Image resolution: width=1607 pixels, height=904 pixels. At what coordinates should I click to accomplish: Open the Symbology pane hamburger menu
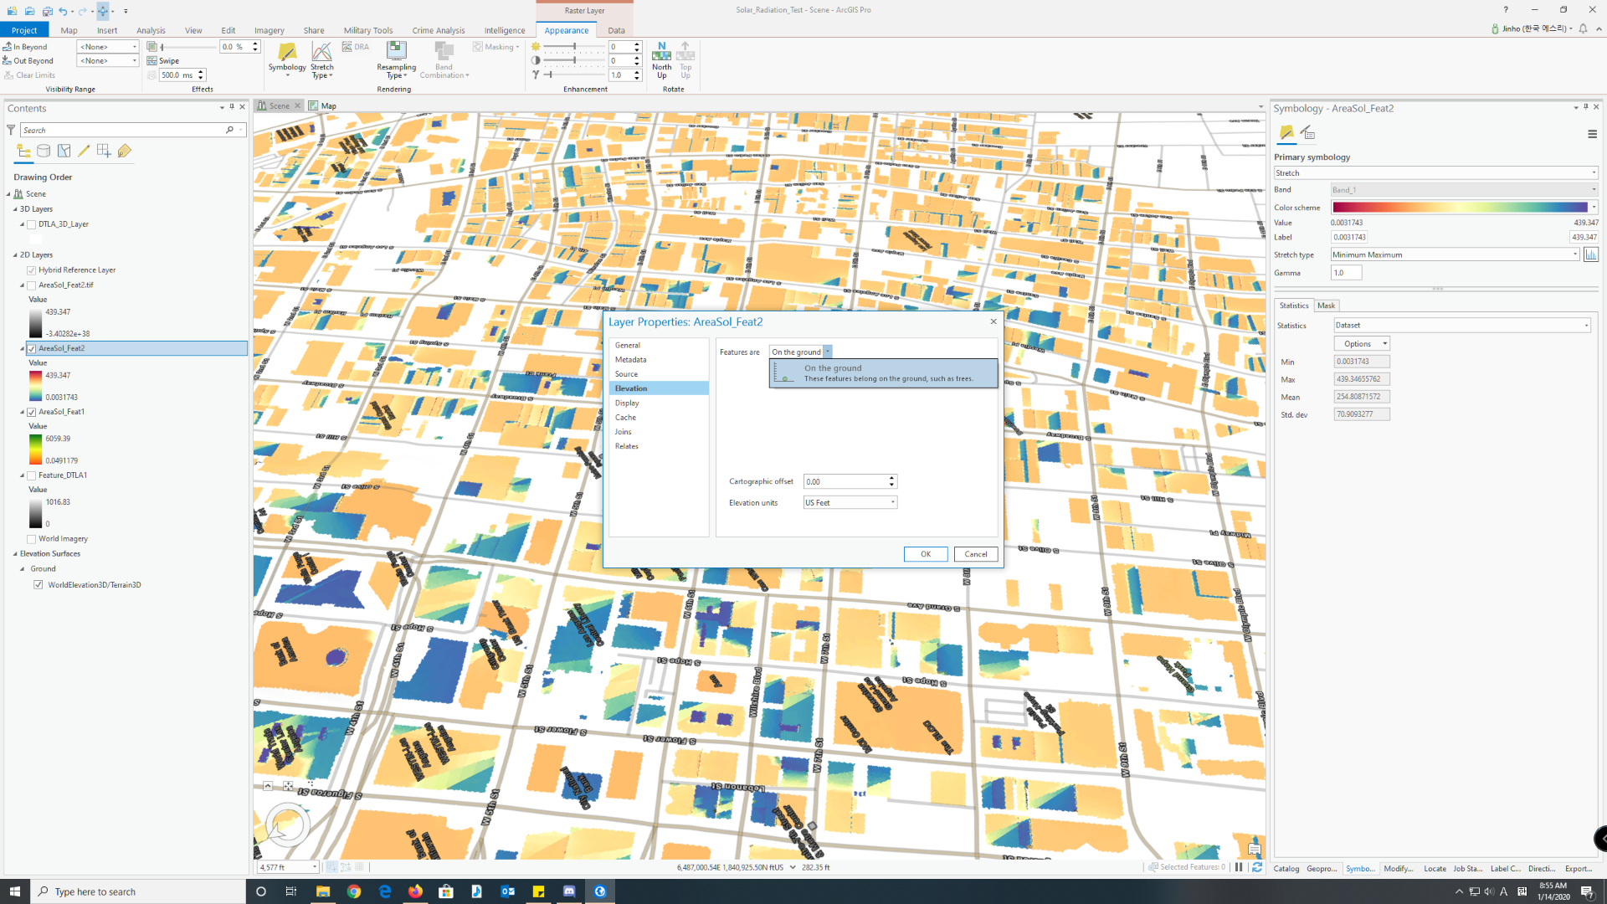click(x=1592, y=134)
